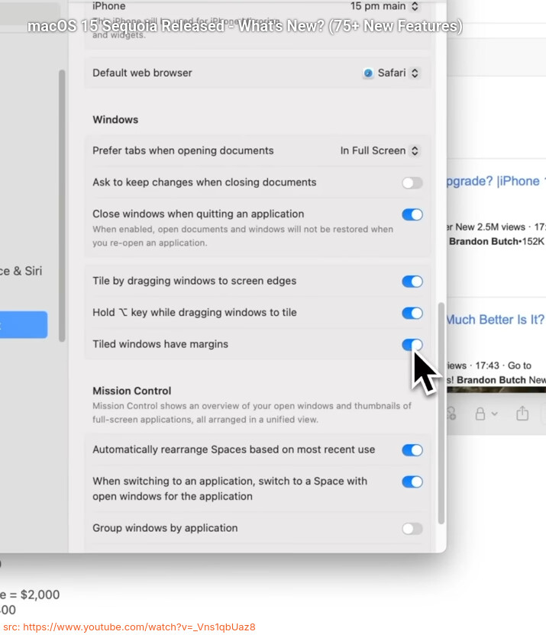Click the share icon in the toolbar
The width and height of the screenshot is (546, 638).
522,414
